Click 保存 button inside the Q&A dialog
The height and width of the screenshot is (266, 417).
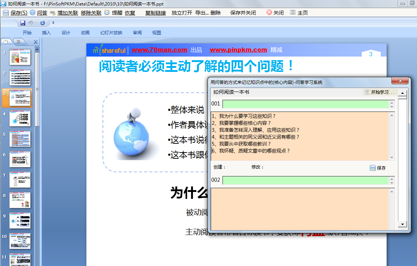377,168
